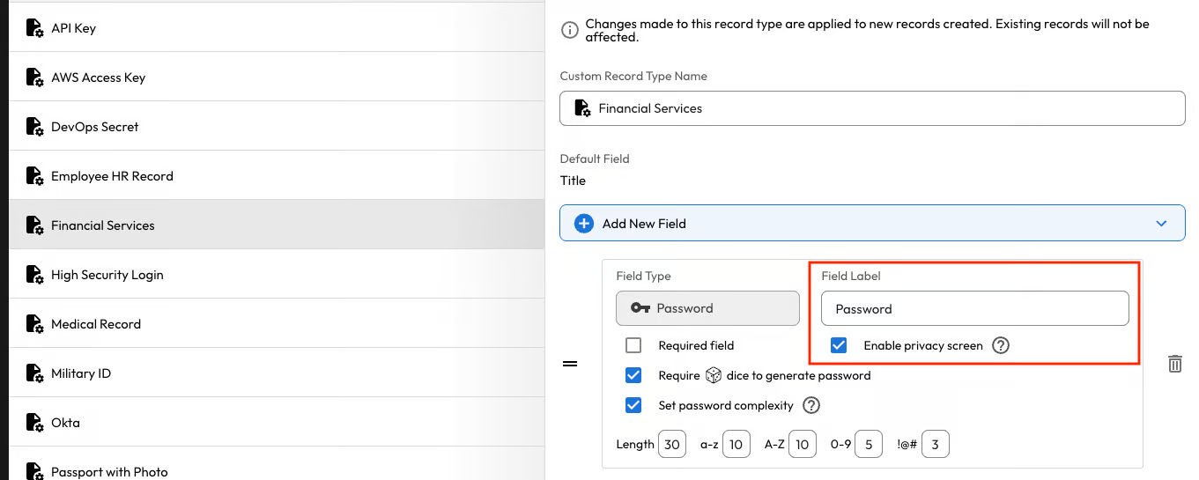Screen dimensions: 1199x480
Task: Open the Employee HR Record type
Action: [x=112, y=176]
